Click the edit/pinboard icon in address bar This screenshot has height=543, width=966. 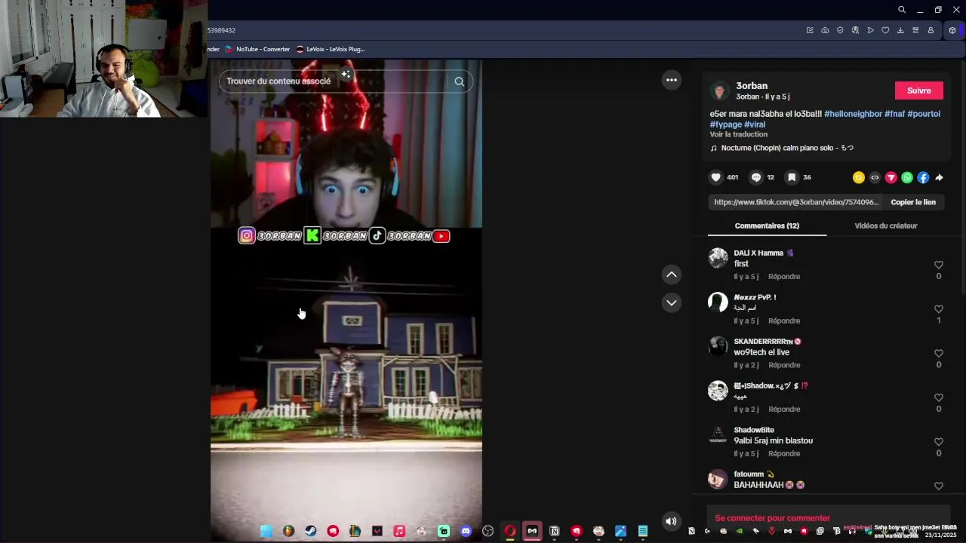810,30
